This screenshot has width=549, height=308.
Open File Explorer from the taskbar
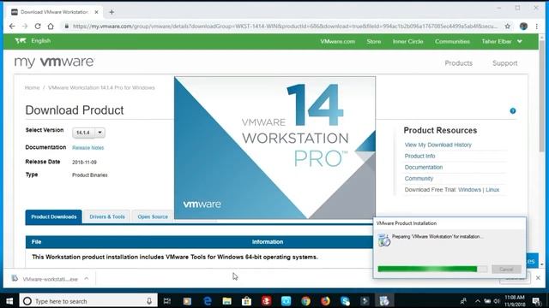coord(226,301)
